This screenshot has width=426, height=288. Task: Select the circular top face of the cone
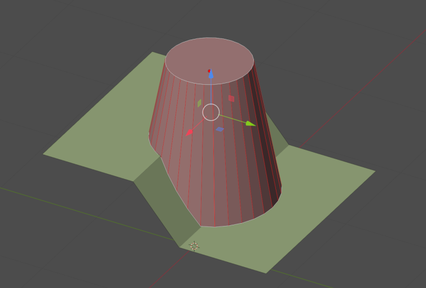(209, 60)
